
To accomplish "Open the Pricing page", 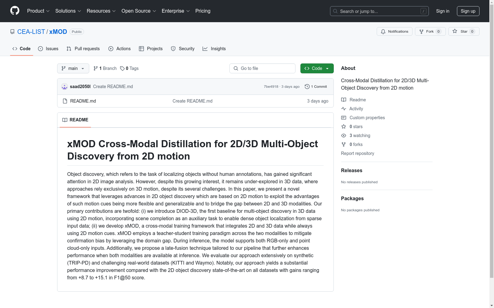I will click(203, 11).
